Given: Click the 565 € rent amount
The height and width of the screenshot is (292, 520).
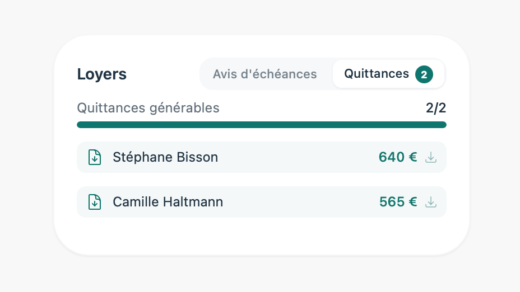Looking at the screenshot, I should click(x=398, y=202).
